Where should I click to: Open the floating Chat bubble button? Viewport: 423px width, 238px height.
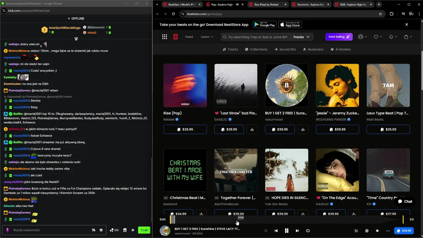(x=405, y=201)
